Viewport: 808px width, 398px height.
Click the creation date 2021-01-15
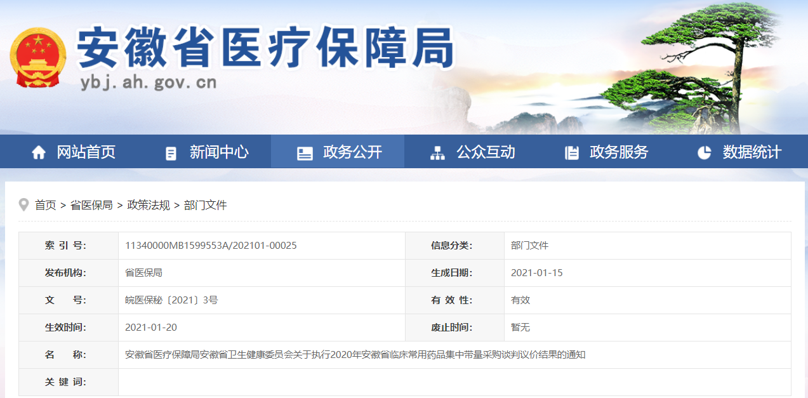pyautogui.click(x=537, y=273)
